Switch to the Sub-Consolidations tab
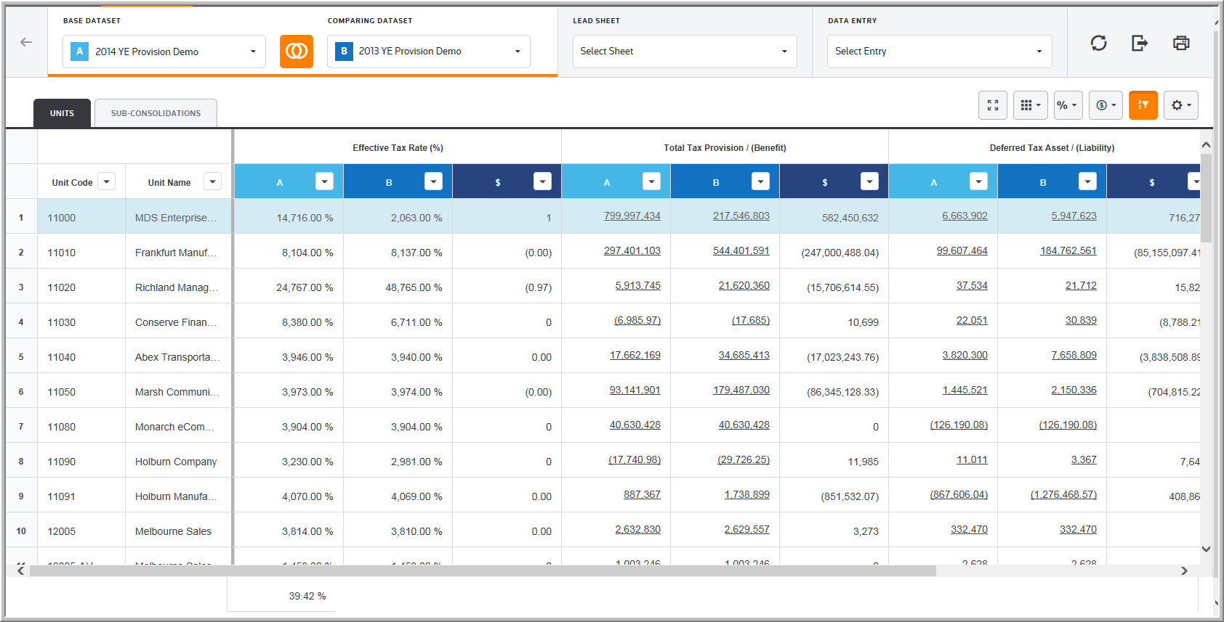This screenshot has height=622, width=1224. 156,113
